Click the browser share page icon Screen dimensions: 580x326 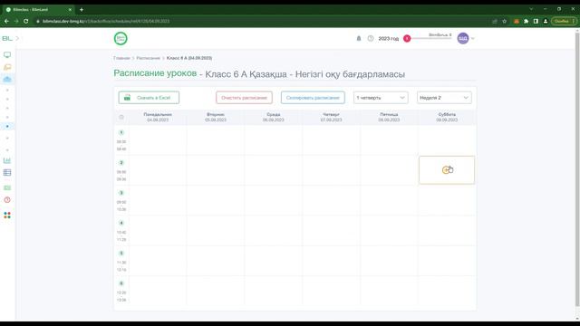495,21
